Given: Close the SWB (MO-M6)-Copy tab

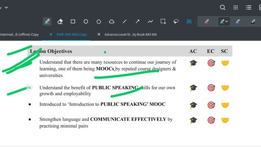Looking at the screenshot, I should tap(51, 34).
